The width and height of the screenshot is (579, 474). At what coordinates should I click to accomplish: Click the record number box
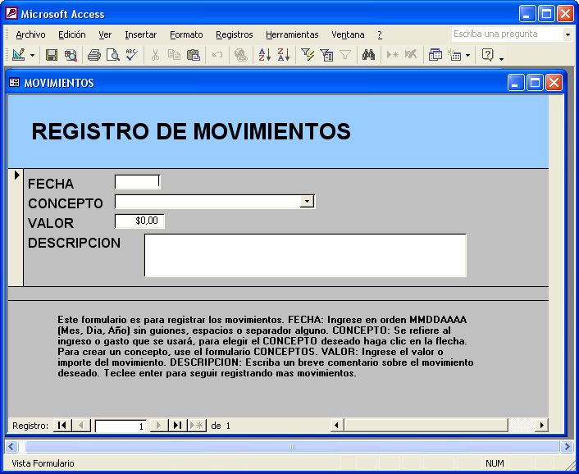click(121, 426)
